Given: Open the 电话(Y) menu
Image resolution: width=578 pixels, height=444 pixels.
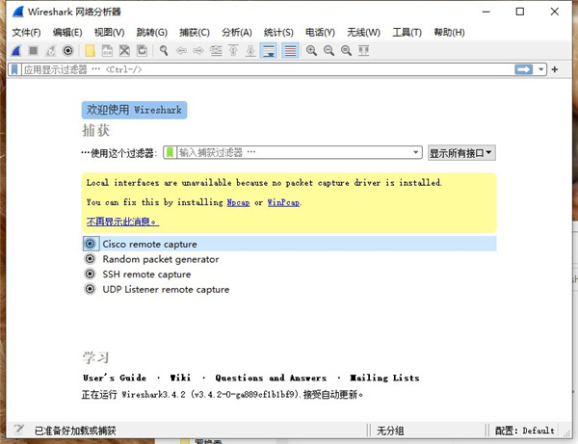Looking at the screenshot, I should [x=320, y=33].
